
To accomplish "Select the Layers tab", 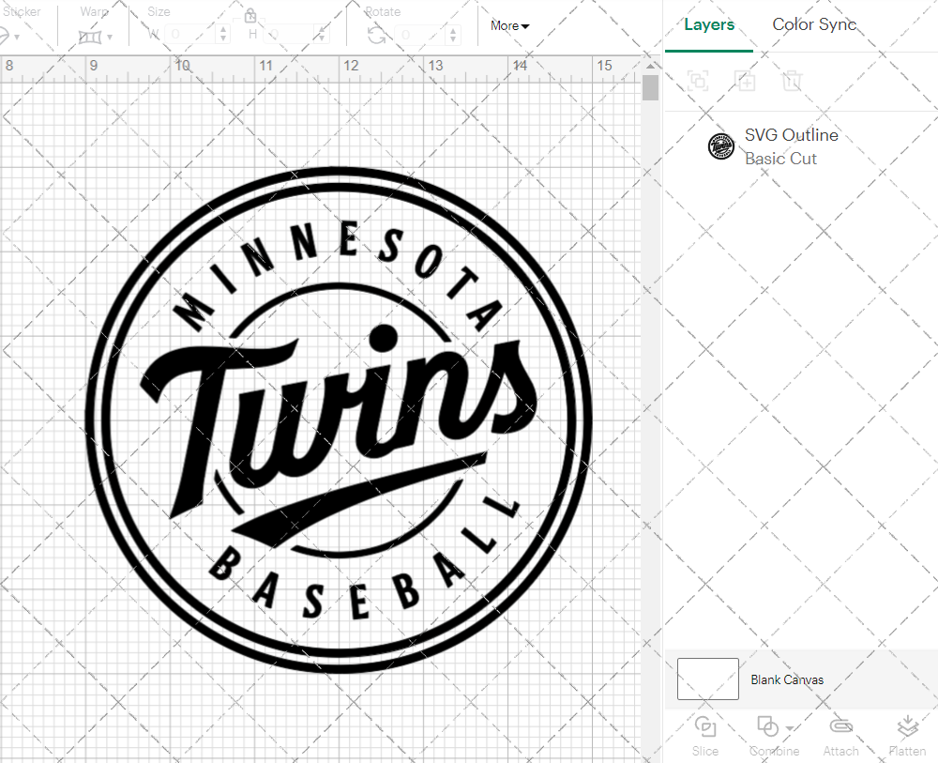I will tap(709, 25).
